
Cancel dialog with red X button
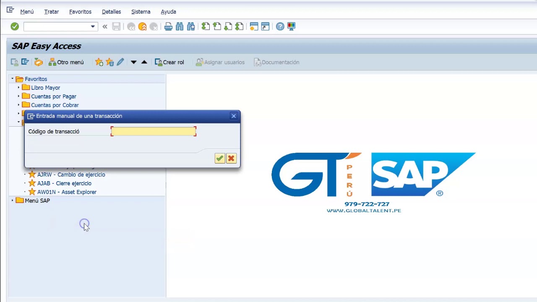tap(231, 158)
